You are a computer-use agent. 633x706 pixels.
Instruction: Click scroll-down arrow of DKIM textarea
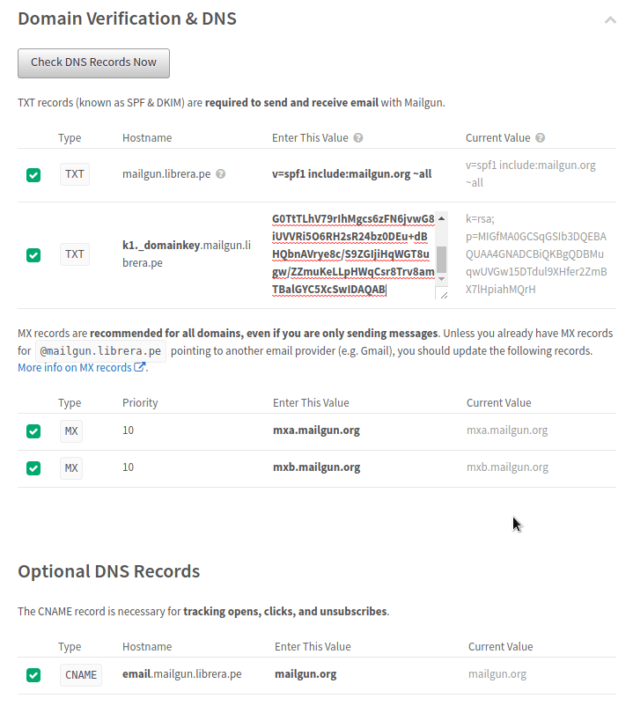point(442,279)
